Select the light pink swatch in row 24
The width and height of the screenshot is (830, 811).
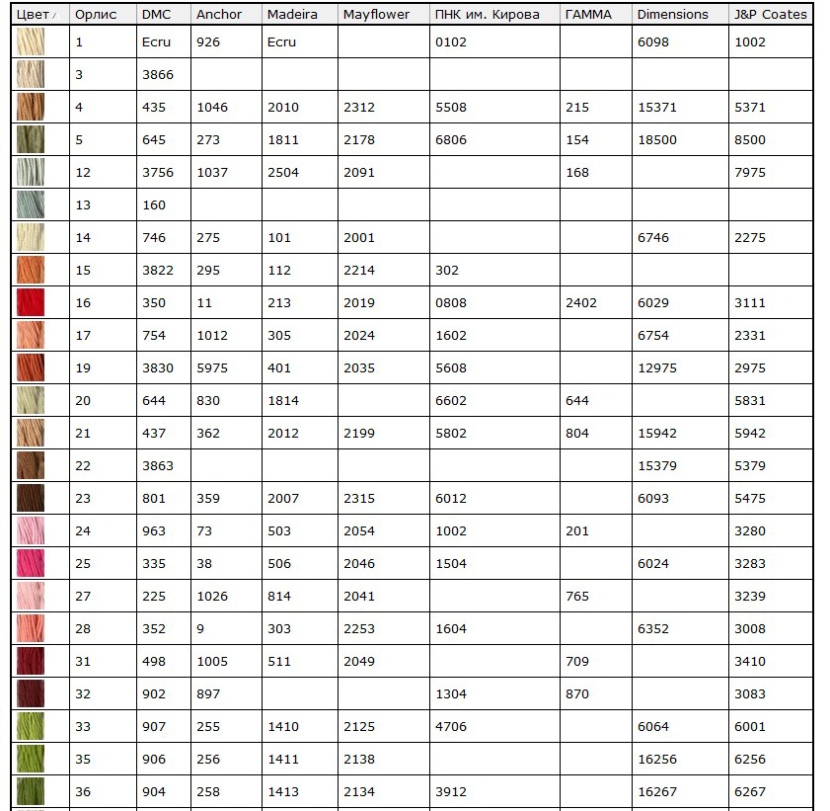point(31,530)
